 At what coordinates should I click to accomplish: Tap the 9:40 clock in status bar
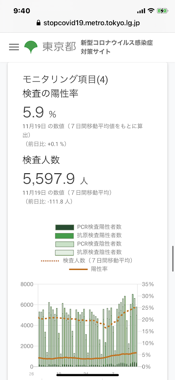click(22, 11)
